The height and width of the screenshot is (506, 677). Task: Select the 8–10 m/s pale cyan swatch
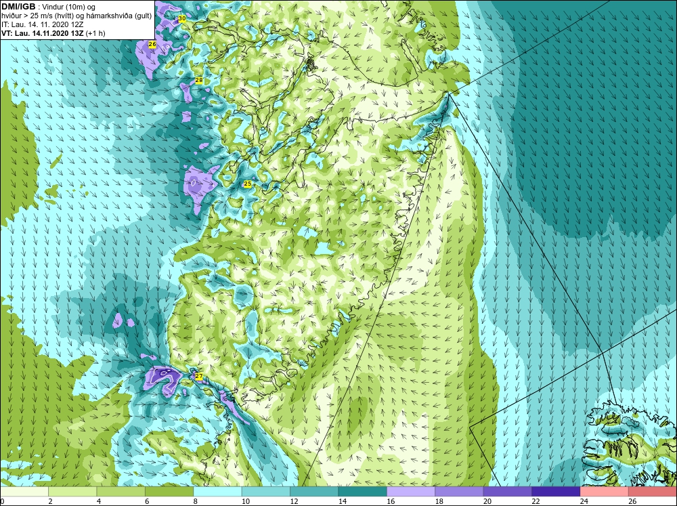(217, 492)
